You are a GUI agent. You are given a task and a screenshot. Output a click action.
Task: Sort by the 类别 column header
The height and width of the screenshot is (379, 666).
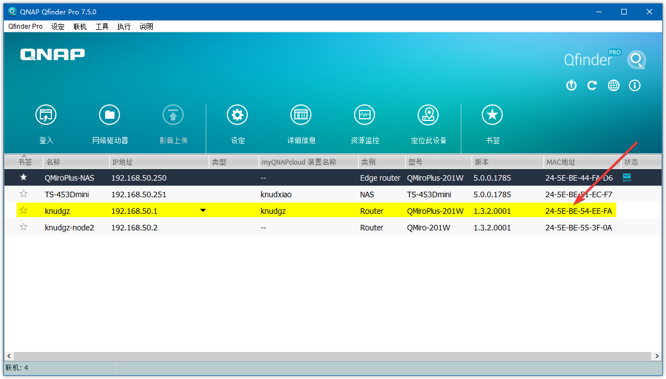pyautogui.click(x=382, y=162)
